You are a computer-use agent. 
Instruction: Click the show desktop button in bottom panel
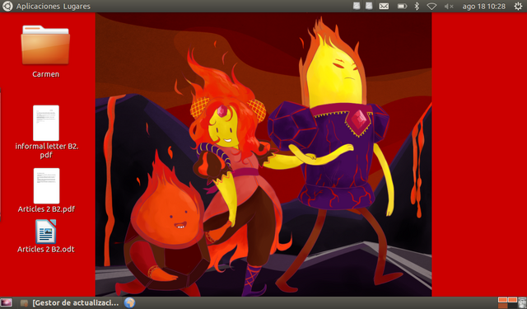pos(7,302)
